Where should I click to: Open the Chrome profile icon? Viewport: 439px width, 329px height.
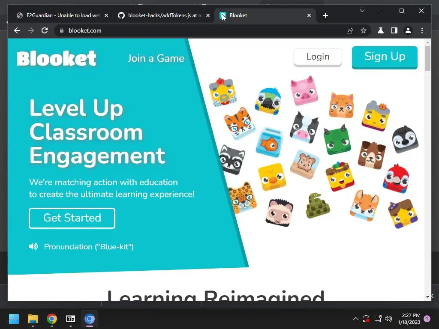[408, 30]
